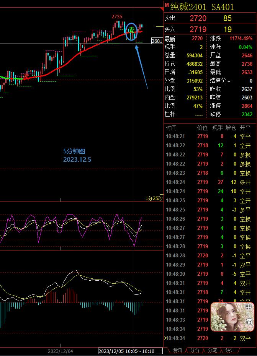257x356 pixels.
Task: Click the 2681 crosshair price label
Action: pos(157,41)
